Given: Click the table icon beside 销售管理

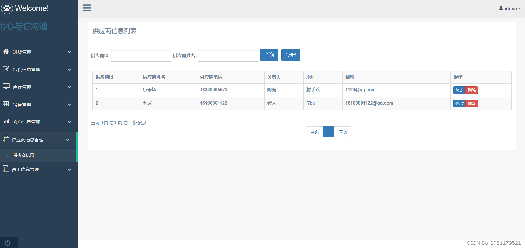Looking at the screenshot, I should pos(6,104).
